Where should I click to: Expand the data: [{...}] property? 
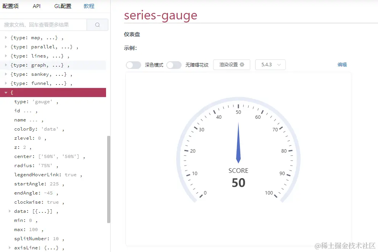pyautogui.click(x=10, y=211)
